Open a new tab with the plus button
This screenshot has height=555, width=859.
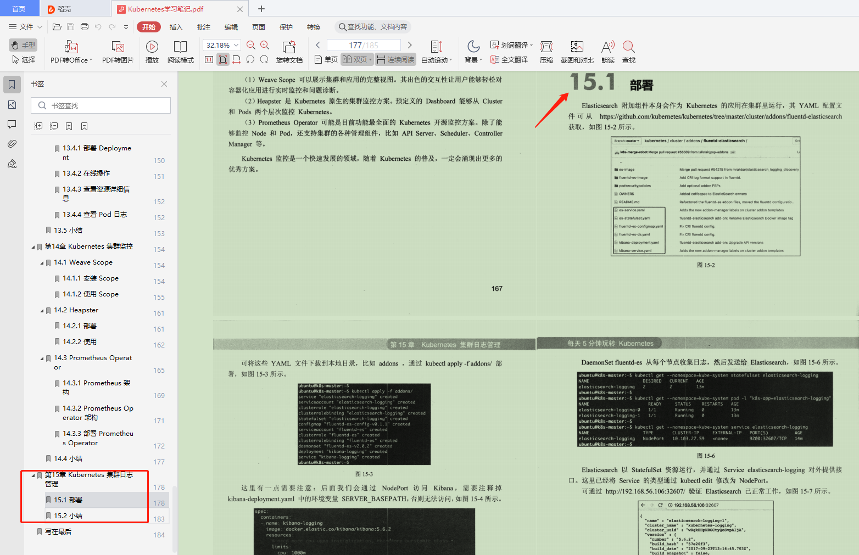coord(261,9)
